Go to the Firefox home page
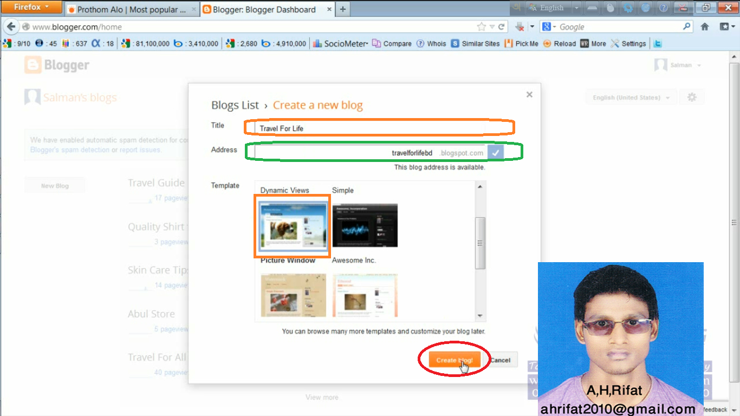 pyautogui.click(x=705, y=27)
